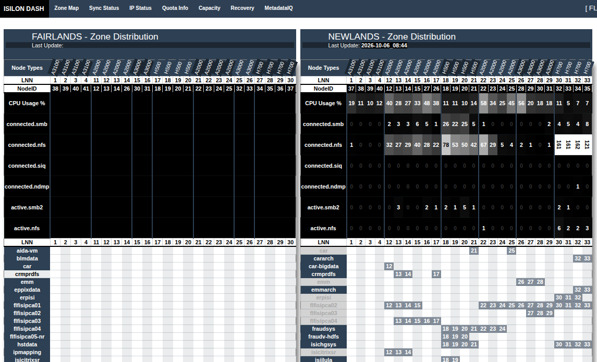Click NEWLANDS CPU Usage value 58
597x362 pixels.
(483, 103)
